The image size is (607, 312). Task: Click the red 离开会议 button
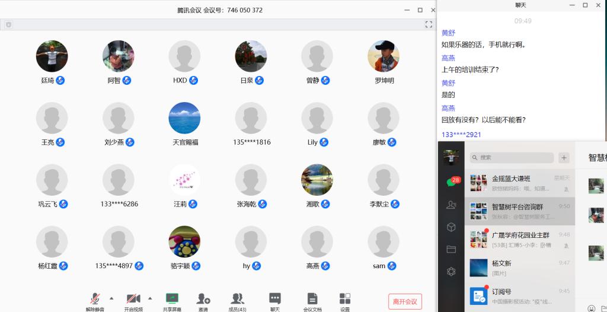point(405,301)
